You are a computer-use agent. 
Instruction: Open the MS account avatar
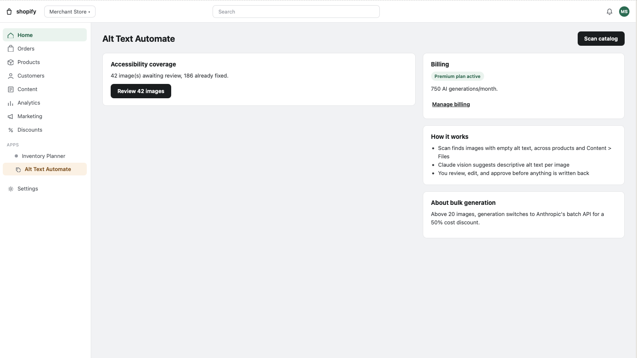pos(624,12)
